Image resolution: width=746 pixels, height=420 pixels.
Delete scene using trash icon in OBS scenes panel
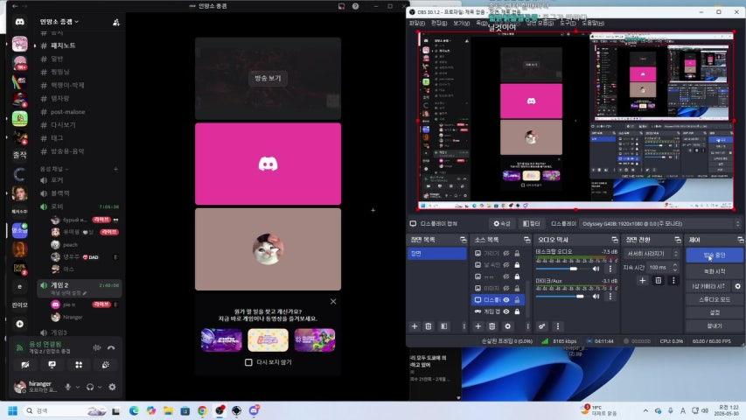(429, 326)
